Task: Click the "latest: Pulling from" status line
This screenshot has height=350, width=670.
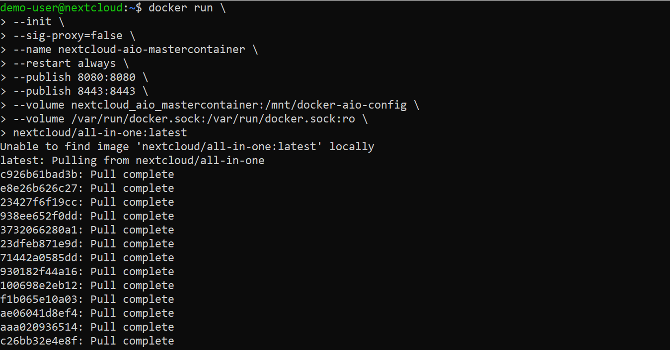Action: 132,161
